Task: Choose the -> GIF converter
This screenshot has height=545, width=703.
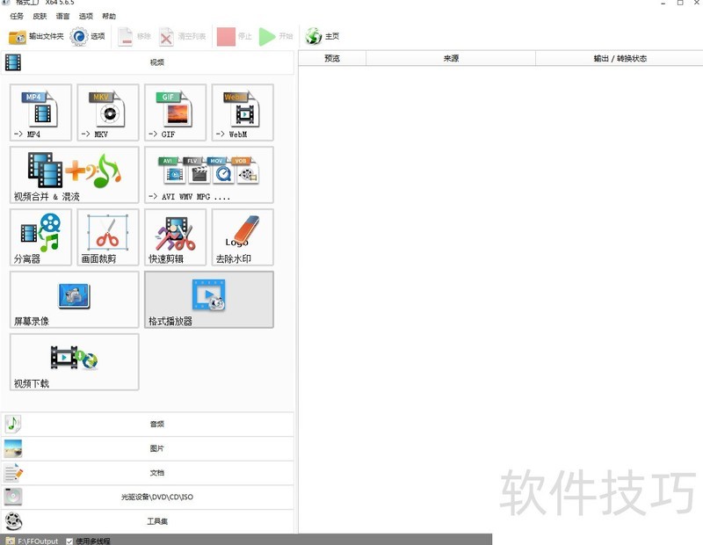Action: click(174, 112)
